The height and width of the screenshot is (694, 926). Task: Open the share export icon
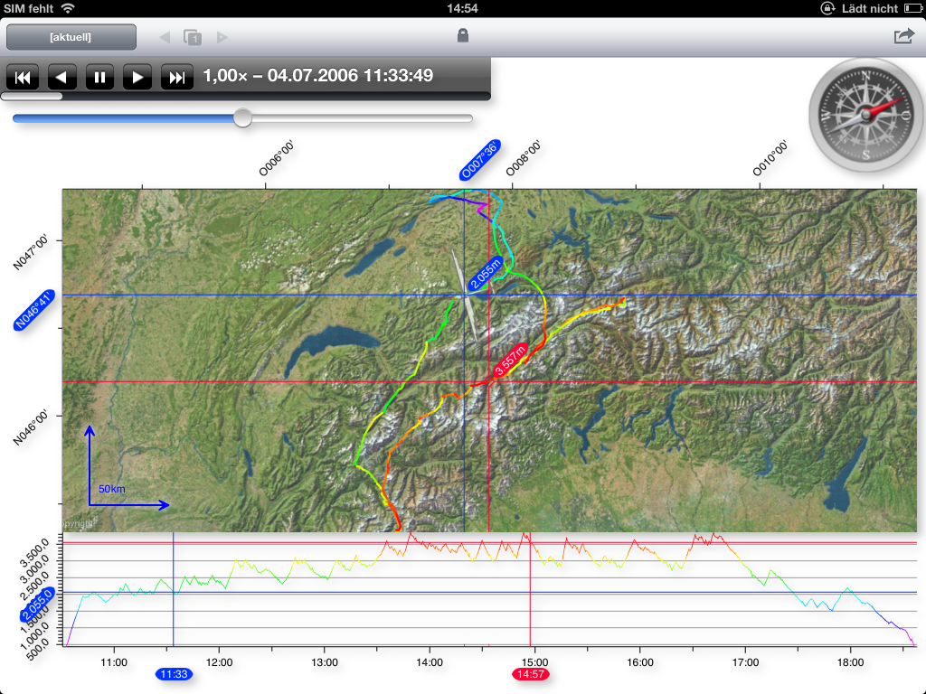(x=903, y=36)
